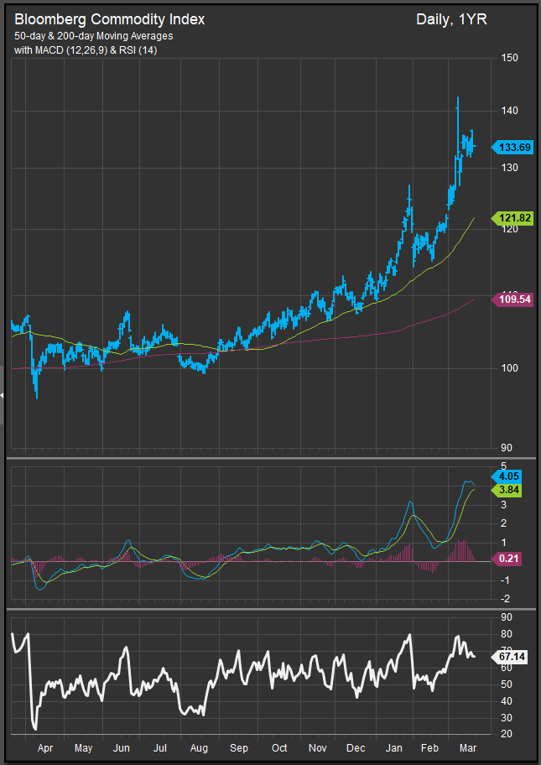Click the lowest April price bar below 100
Viewport: 541px width, 765px height.
(36, 393)
